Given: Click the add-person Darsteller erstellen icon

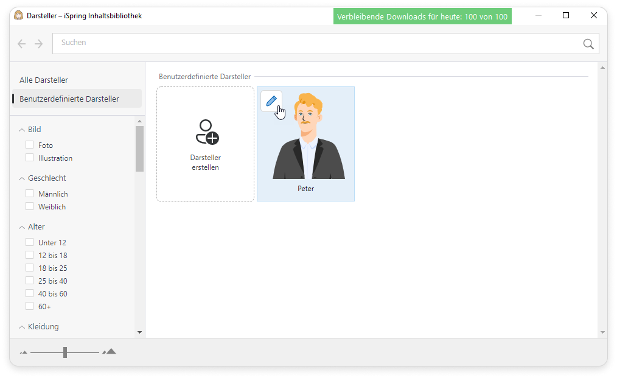Looking at the screenshot, I should click(x=206, y=131).
